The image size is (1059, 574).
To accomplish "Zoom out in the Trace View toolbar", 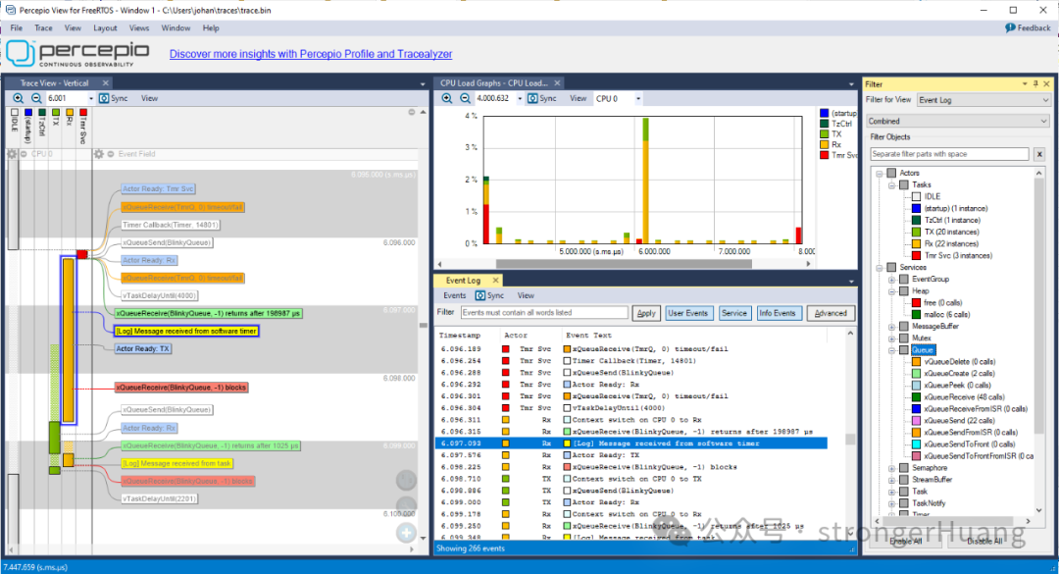I will (36, 98).
